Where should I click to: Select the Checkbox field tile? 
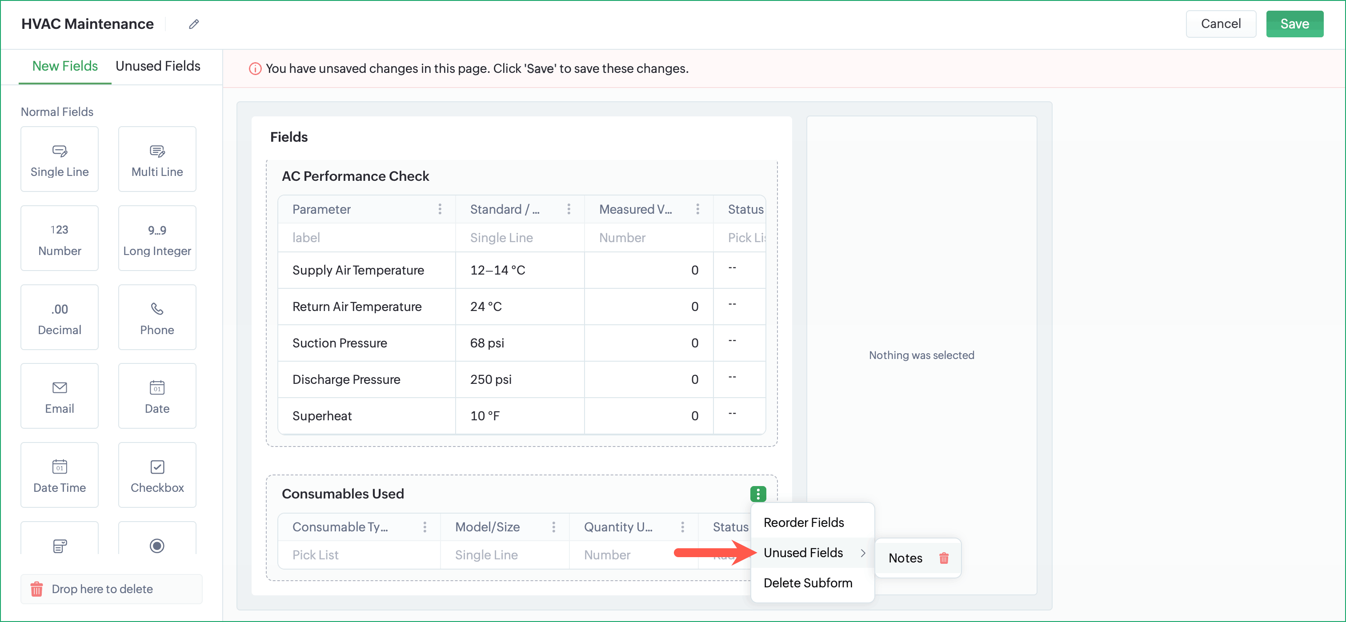157,475
